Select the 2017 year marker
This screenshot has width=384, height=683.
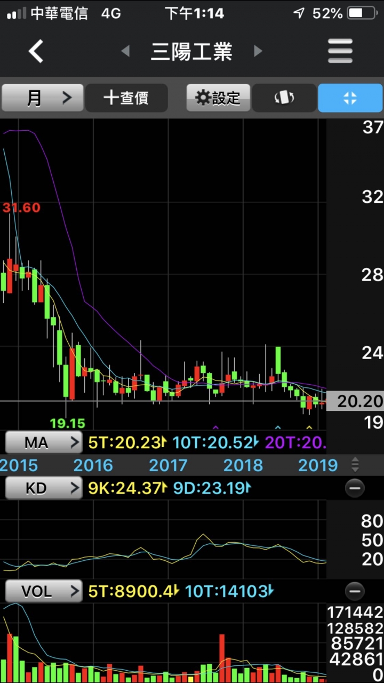[169, 465]
